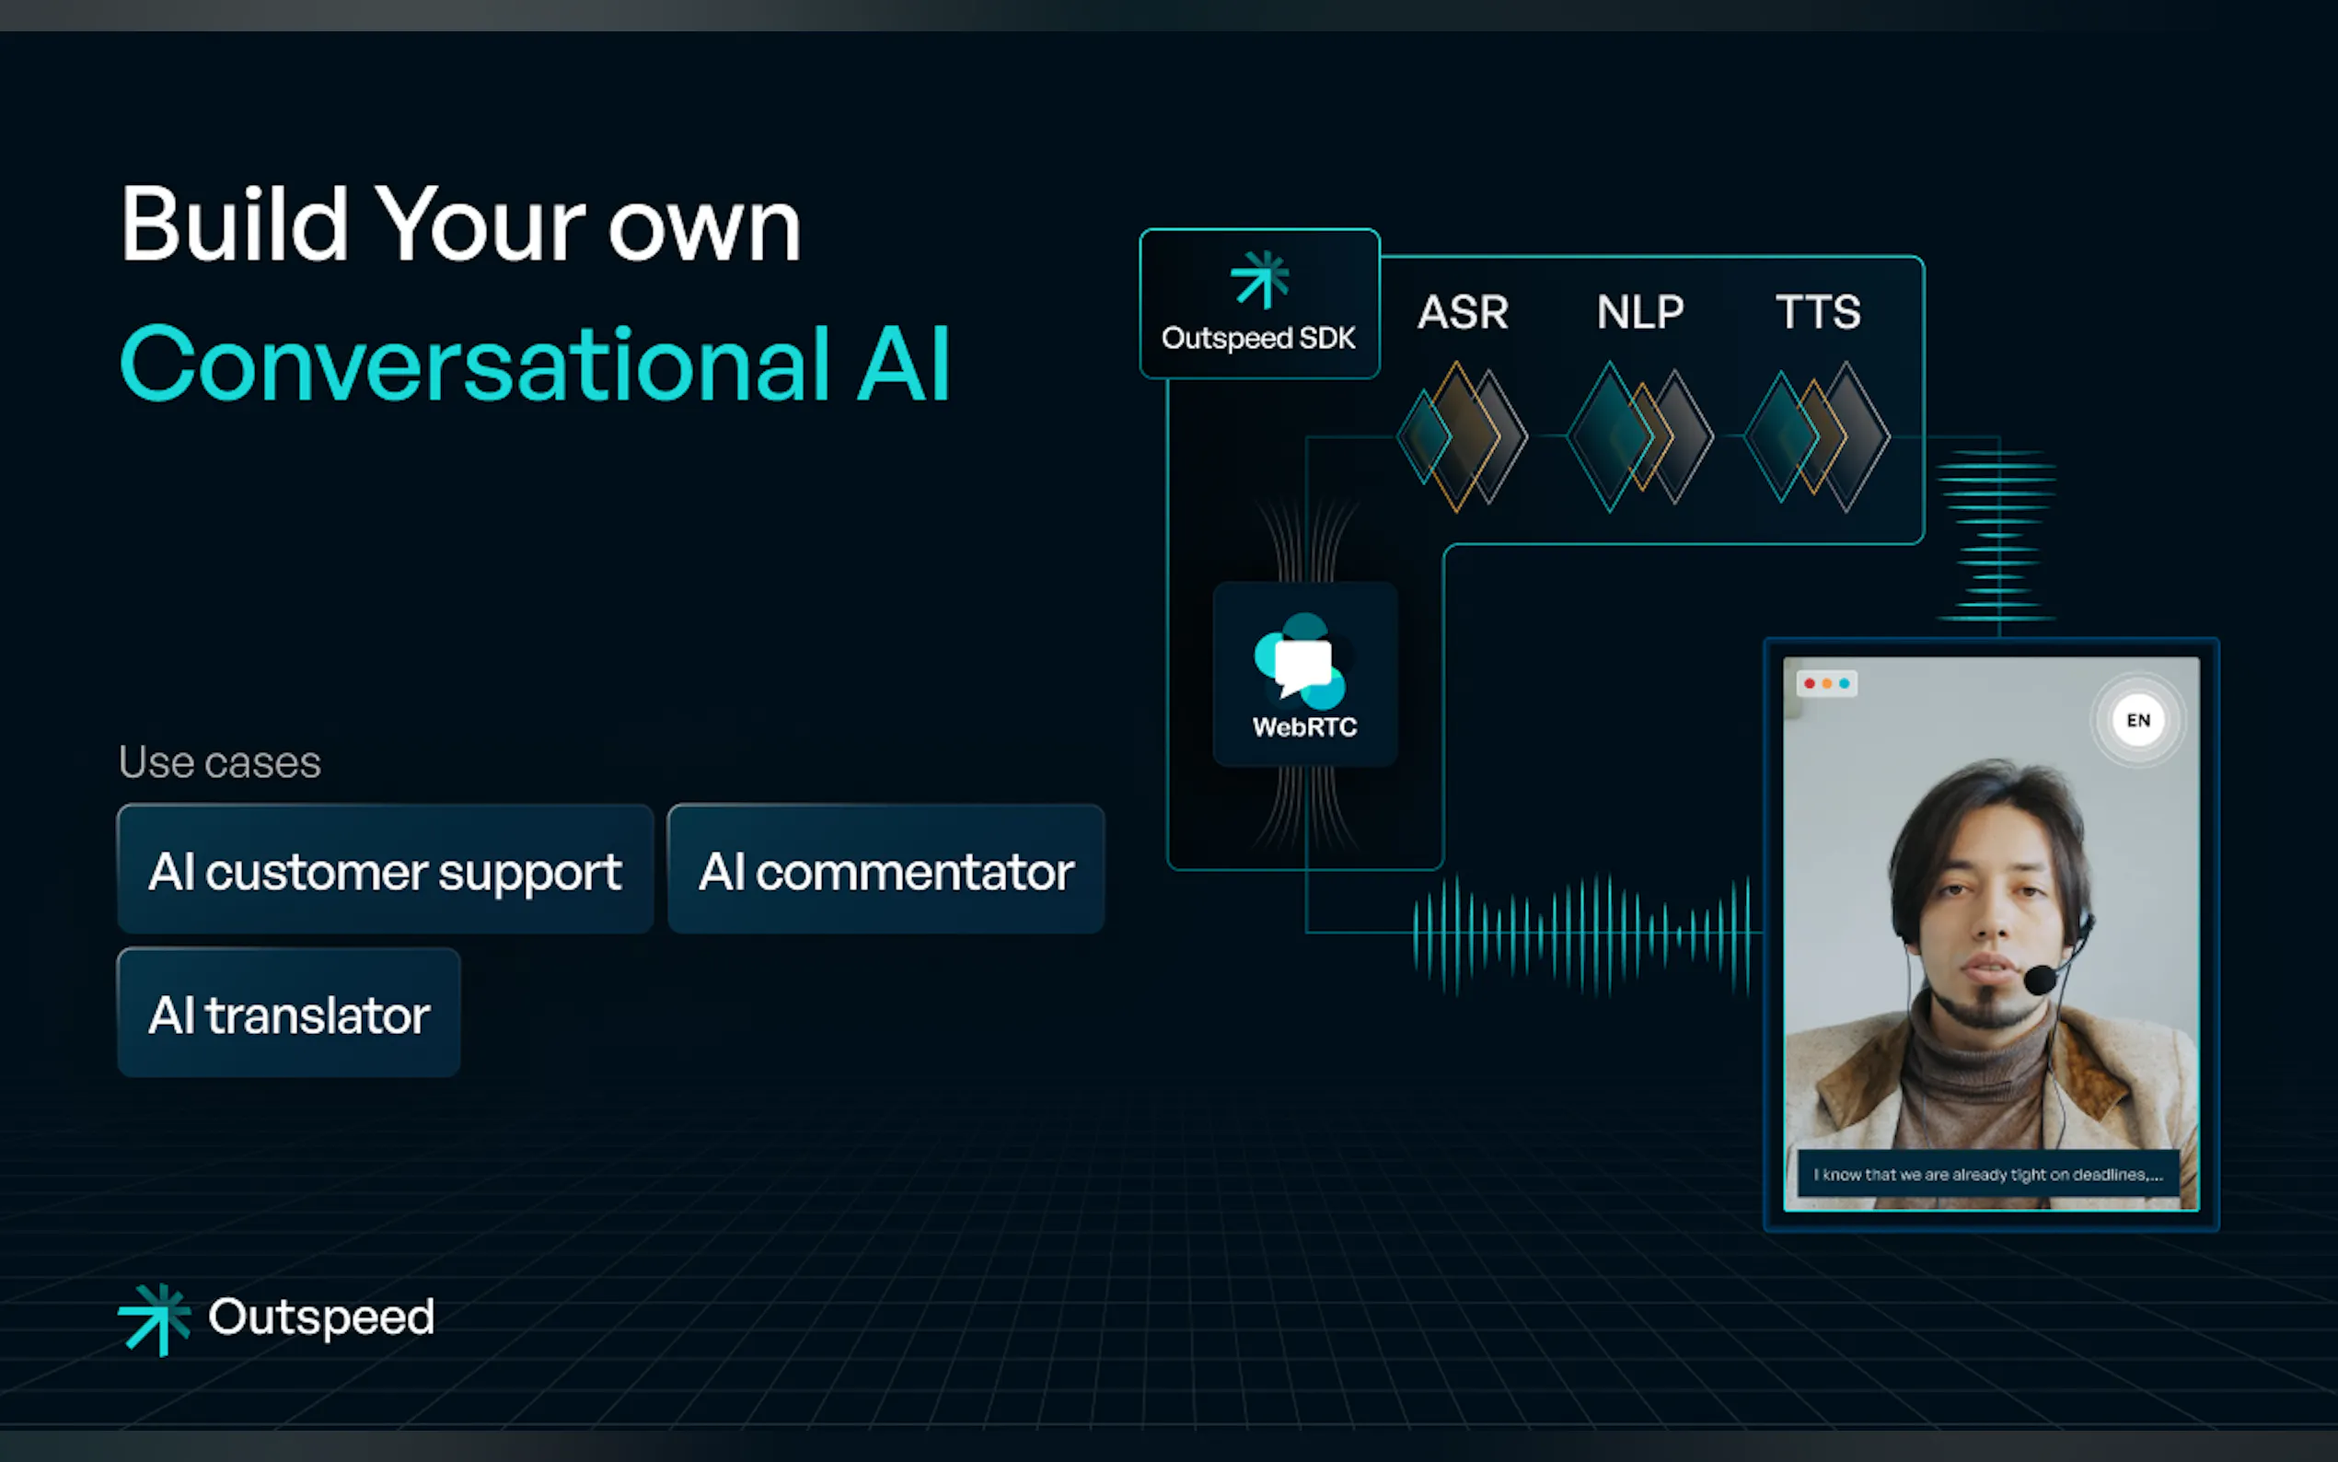The width and height of the screenshot is (2338, 1462).
Task: Click the orange window dot on video
Action: coord(1827,684)
